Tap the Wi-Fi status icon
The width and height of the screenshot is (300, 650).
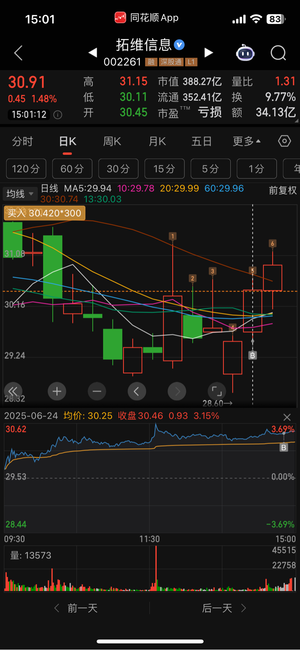coord(256,19)
